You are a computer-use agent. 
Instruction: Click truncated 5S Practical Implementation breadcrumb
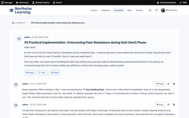(59, 23)
